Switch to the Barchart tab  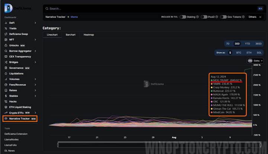(x=70, y=35)
